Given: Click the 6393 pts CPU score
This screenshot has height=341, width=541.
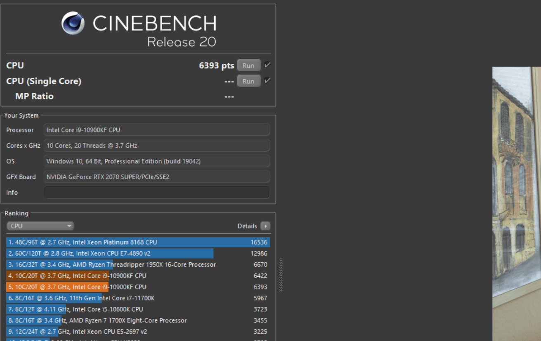Looking at the screenshot, I should [x=217, y=66].
